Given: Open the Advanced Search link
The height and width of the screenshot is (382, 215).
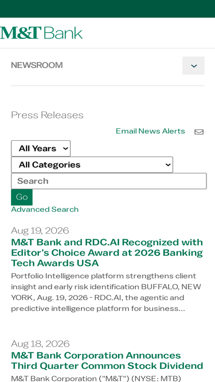Looking at the screenshot, I should pyautogui.click(x=45, y=210).
